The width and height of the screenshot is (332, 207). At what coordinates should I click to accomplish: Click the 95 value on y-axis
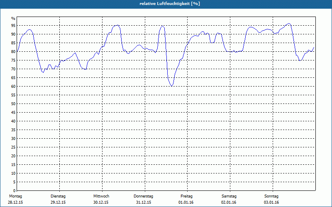pyautogui.click(x=13, y=26)
